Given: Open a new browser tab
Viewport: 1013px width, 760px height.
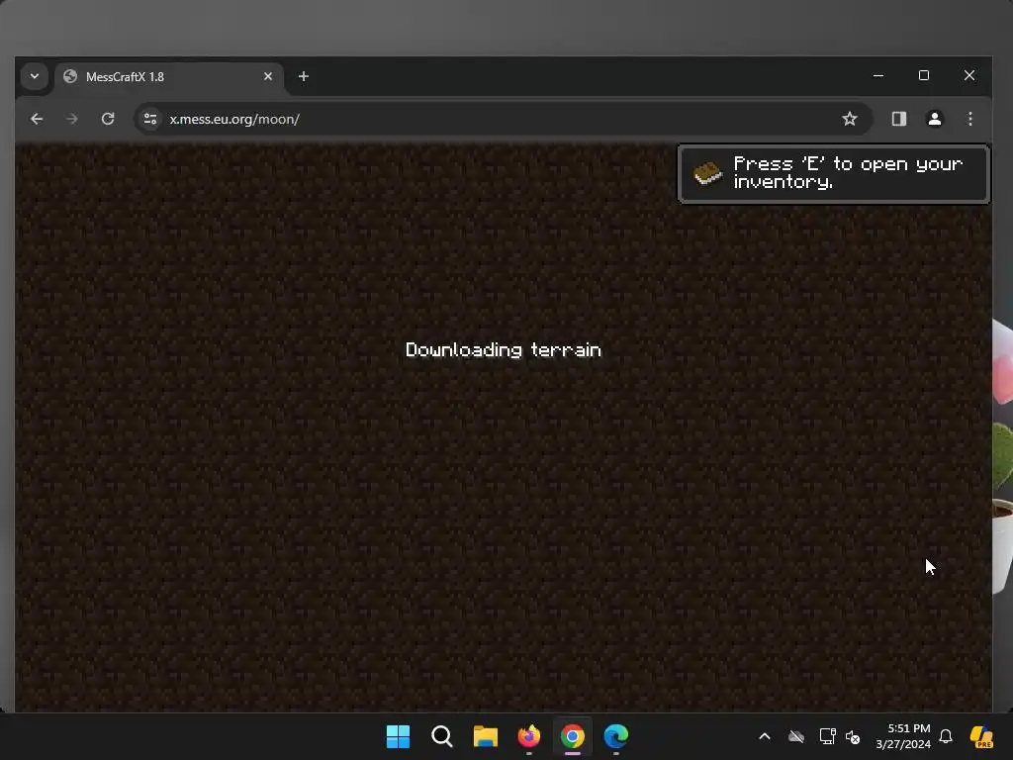Looking at the screenshot, I should click(303, 76).
